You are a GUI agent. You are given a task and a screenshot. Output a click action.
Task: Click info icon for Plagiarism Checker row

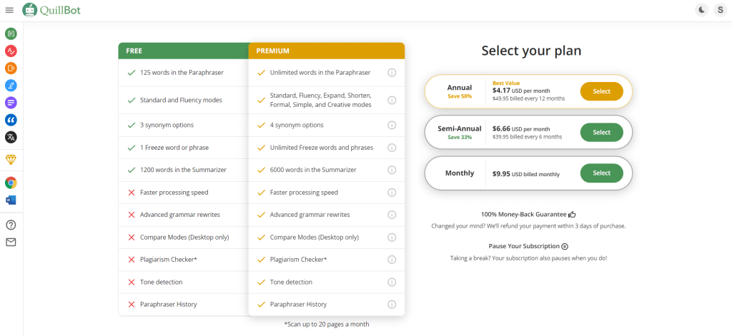coord(392,260)
